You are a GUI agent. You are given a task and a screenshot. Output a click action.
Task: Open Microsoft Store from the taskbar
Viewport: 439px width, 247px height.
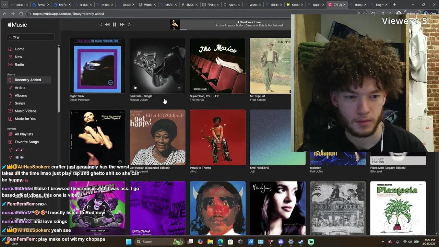coord(230,242)
